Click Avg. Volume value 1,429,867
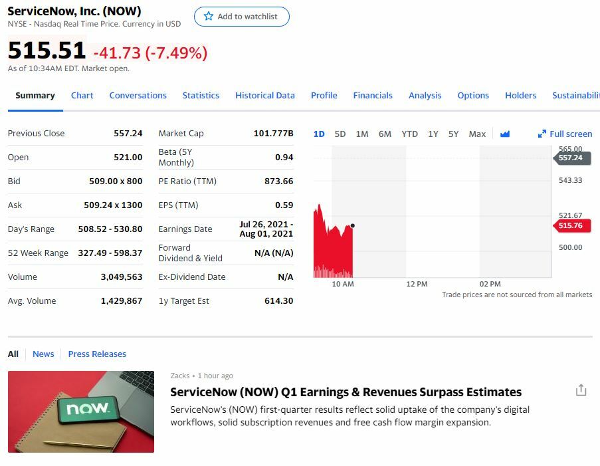 point(122,301)
